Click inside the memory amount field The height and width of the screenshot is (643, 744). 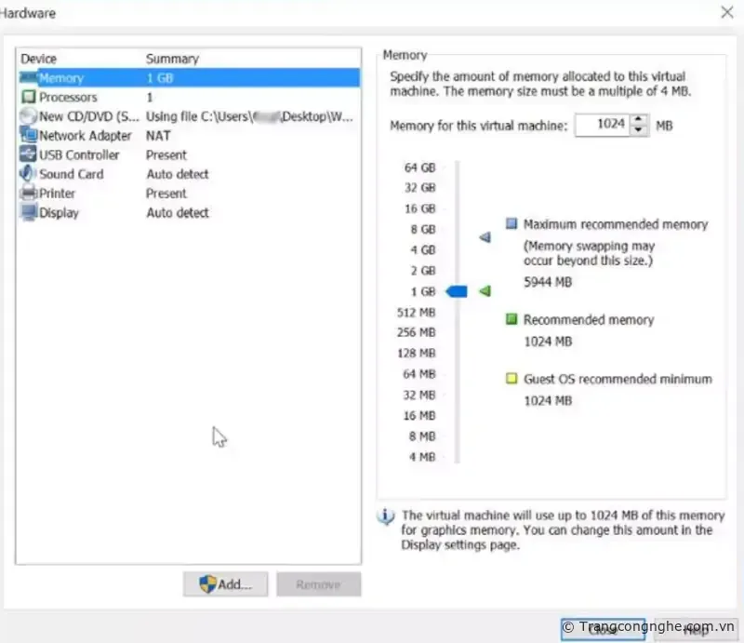click(x=604, y=125)
